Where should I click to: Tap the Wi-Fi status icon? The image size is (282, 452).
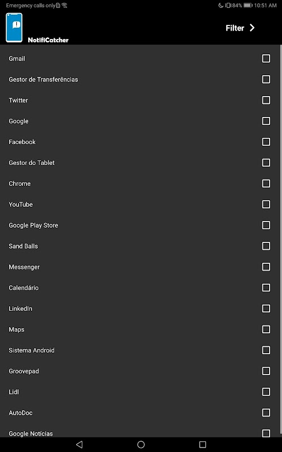[x=64, y=5]
